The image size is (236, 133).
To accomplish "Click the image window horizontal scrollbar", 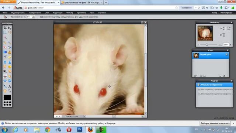I will point(114,116).
